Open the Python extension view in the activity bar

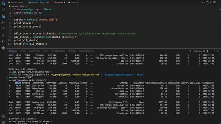[x=3, y=48]
